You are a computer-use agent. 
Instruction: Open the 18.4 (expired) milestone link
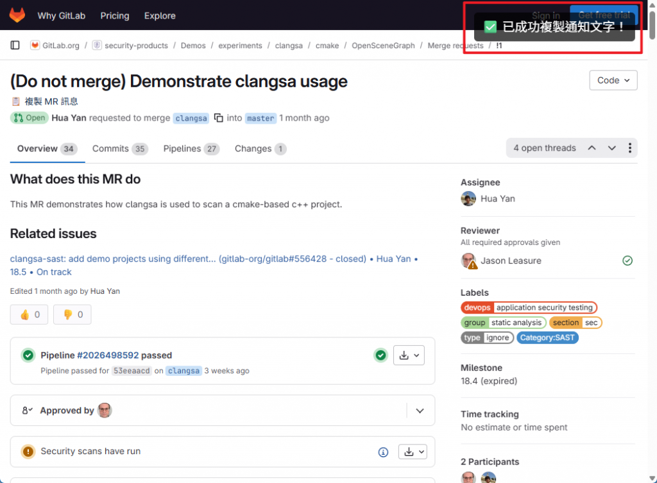[x=489, y=381]
